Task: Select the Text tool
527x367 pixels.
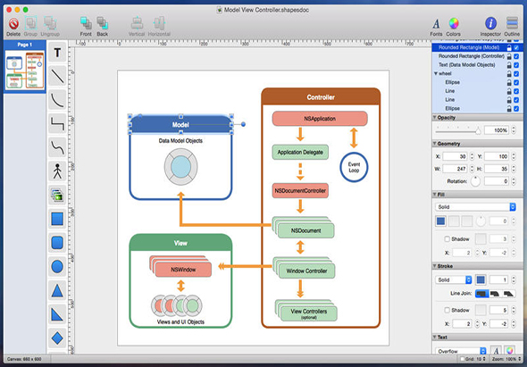Action: (57, 53)
